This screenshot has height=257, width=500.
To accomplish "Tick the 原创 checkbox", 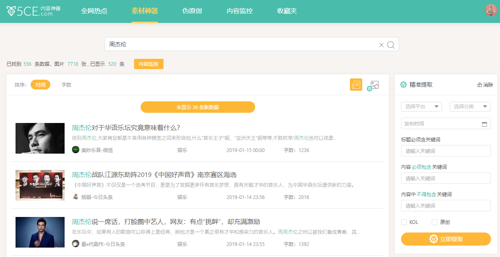I will [435, 222].
